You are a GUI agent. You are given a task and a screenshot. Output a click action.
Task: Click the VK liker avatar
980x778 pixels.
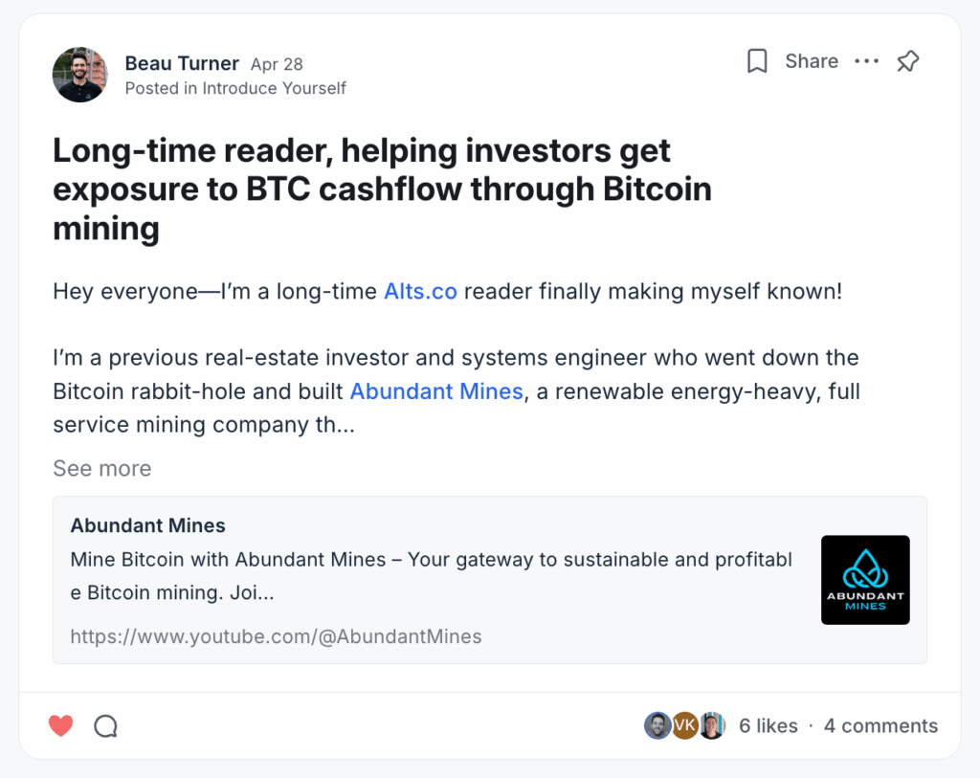tap(684, 725)
